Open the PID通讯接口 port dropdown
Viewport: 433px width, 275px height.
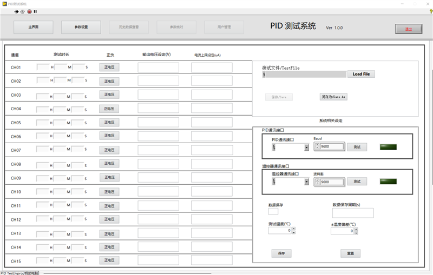point(306,147)
